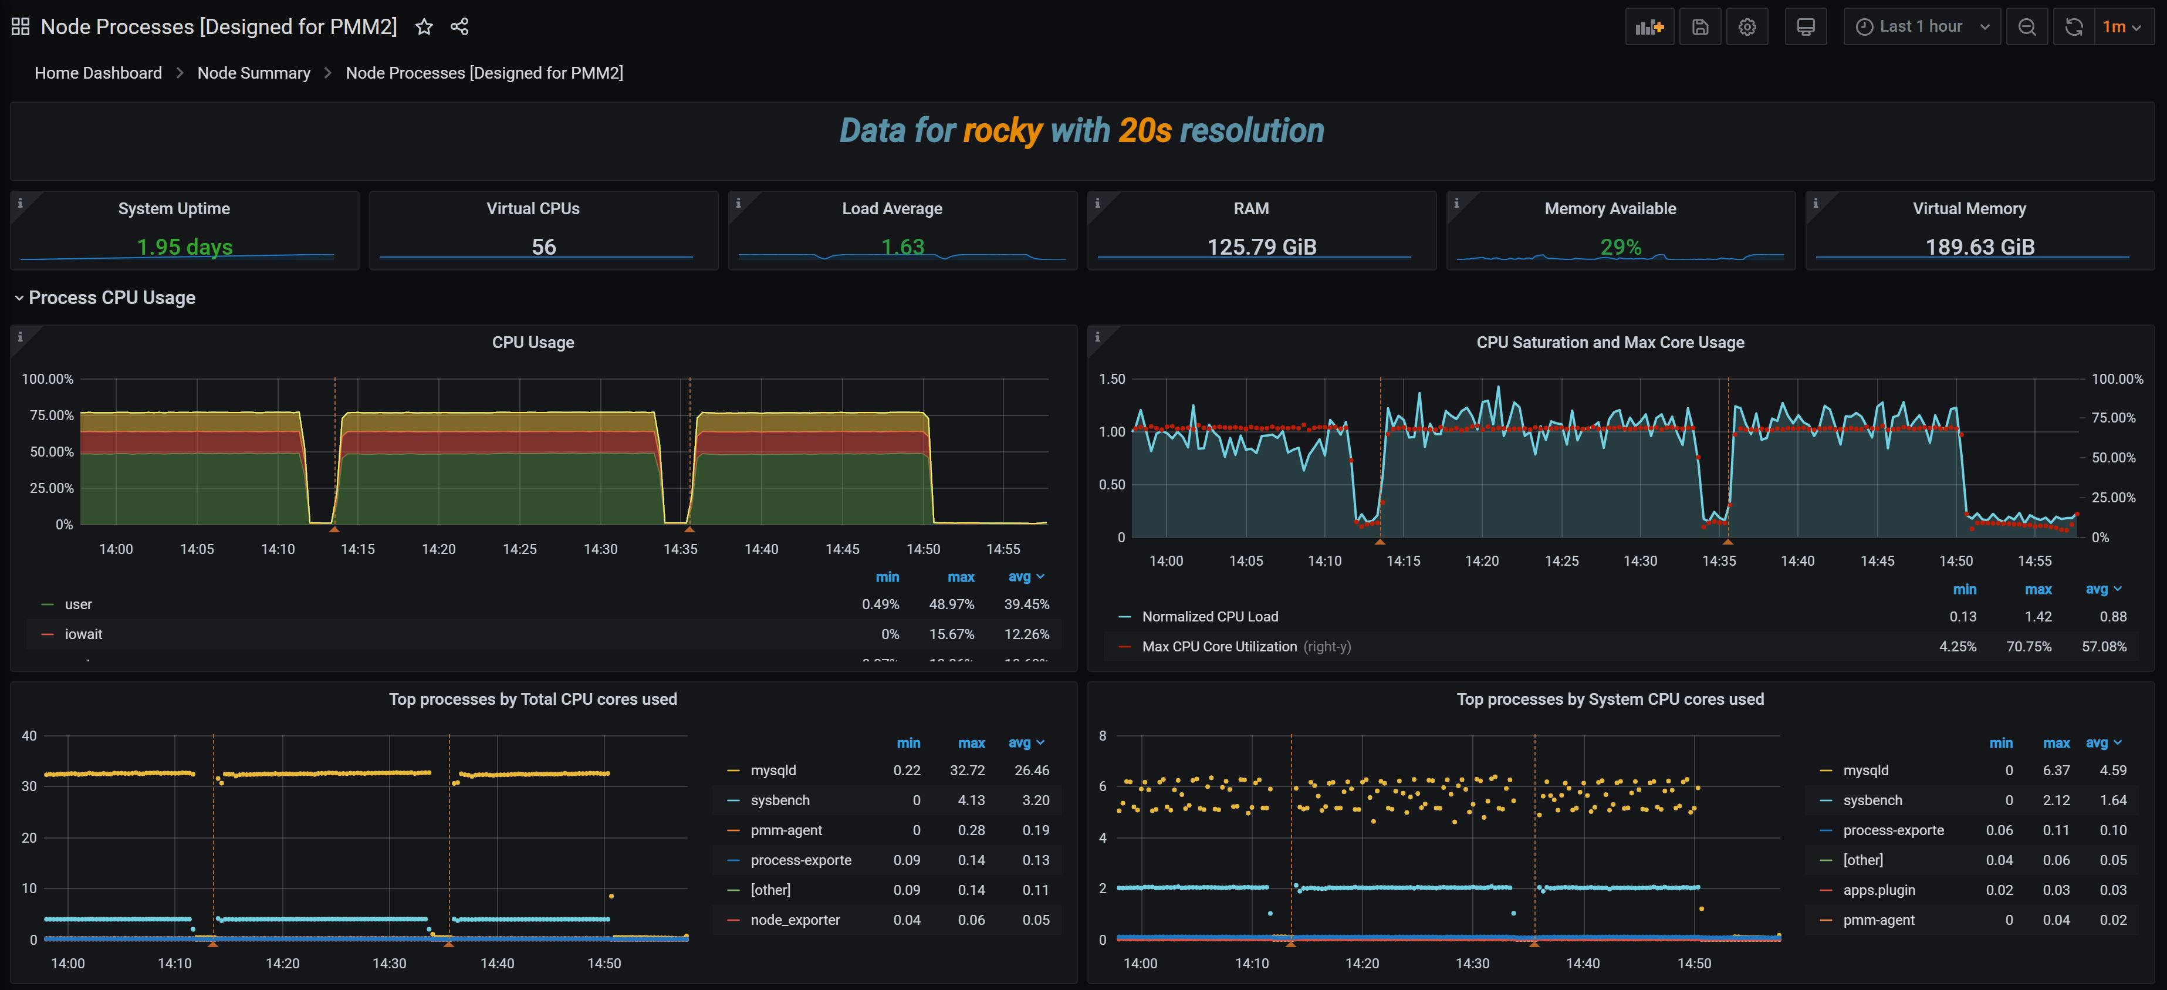Click the sysbench color swatch in the System CPU legend

click(1825, 801)
